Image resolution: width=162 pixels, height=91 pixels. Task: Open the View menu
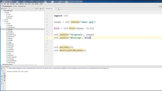pyautogui.click(x=8, y=4)
